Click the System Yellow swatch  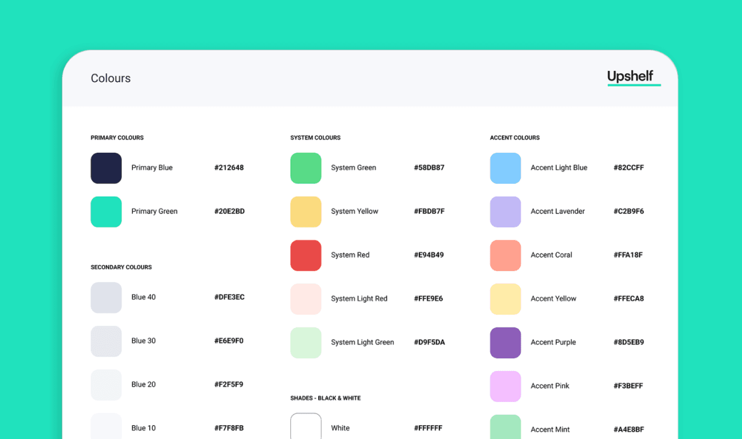(306, 212)
